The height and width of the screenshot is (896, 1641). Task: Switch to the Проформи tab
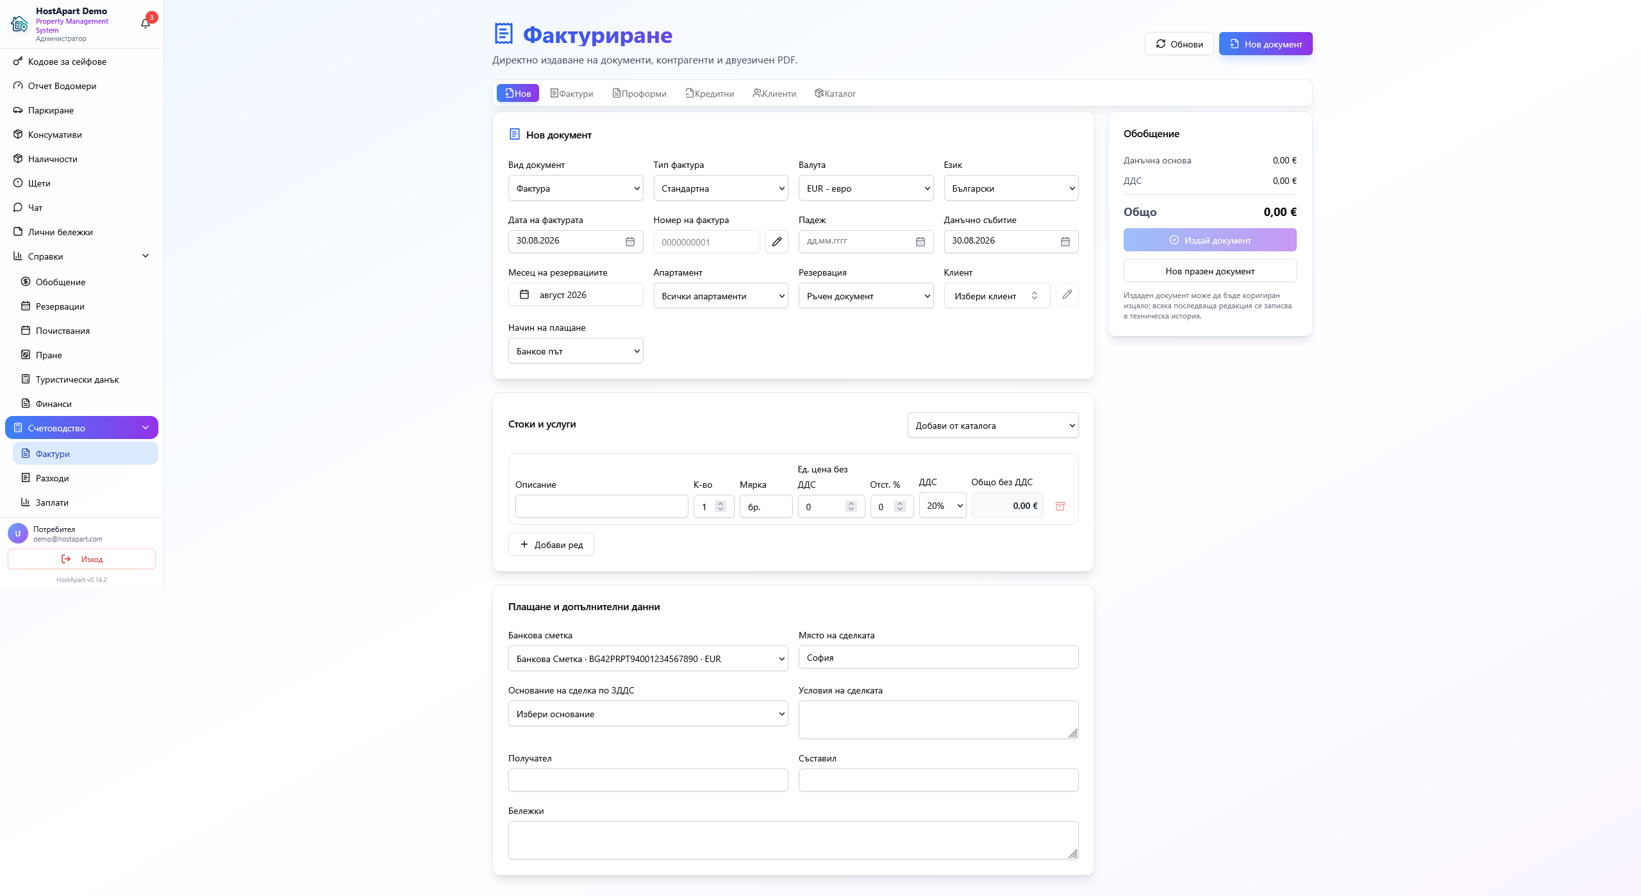pos(640,94)
